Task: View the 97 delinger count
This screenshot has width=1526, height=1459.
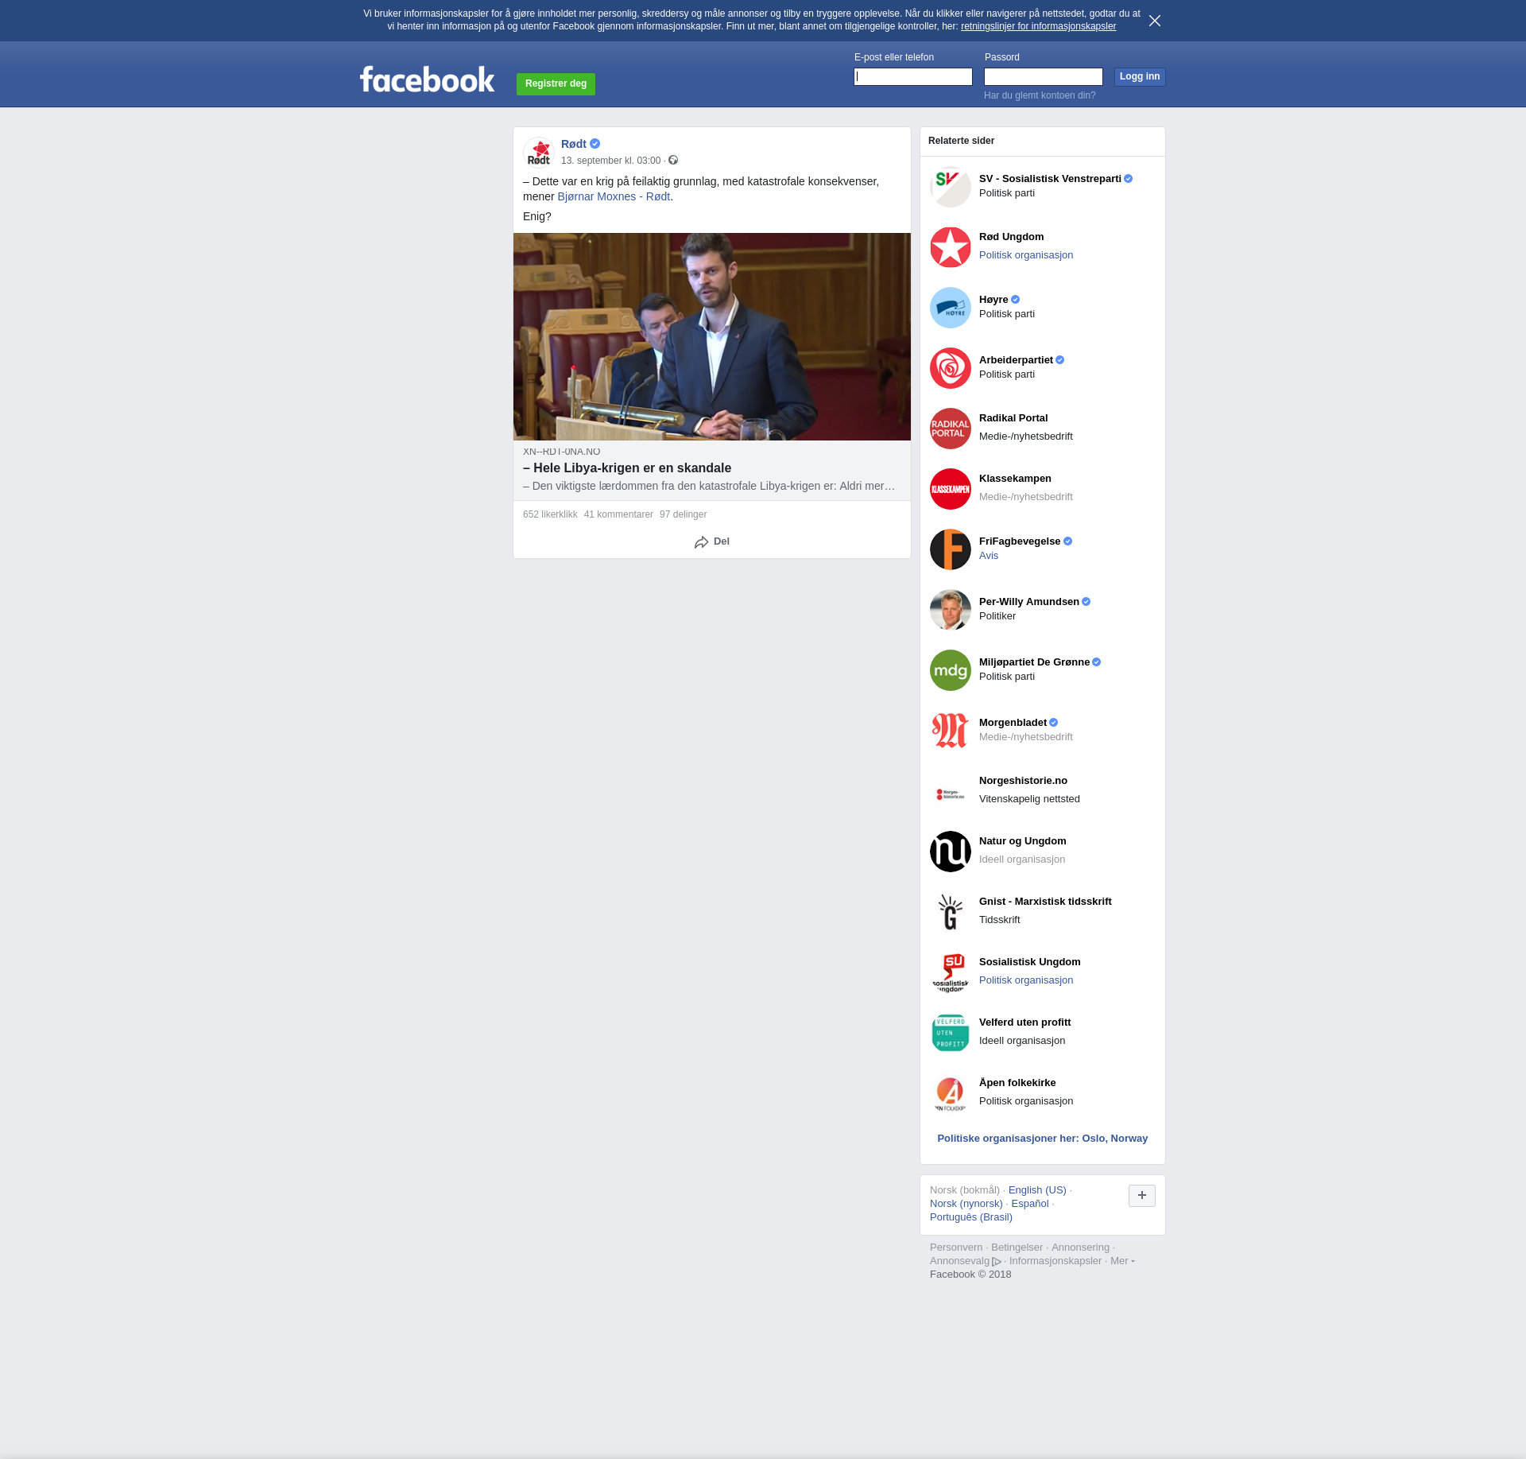Action: [x=683, y=514]
